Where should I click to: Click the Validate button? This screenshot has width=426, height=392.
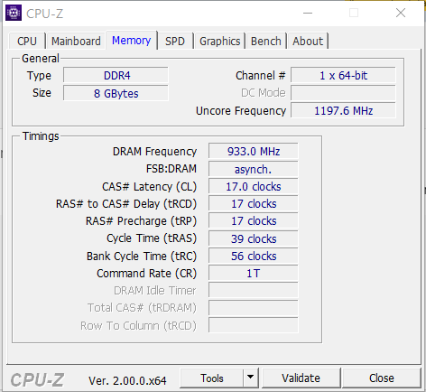pos(301,378)
